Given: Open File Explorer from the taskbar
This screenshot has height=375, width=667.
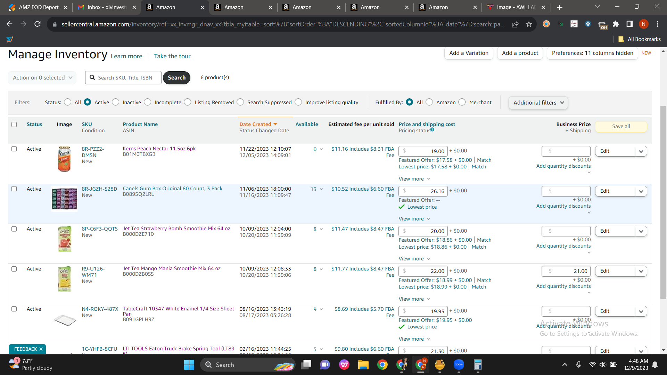Looking at the screenshot, I should [x=363, y=365].
